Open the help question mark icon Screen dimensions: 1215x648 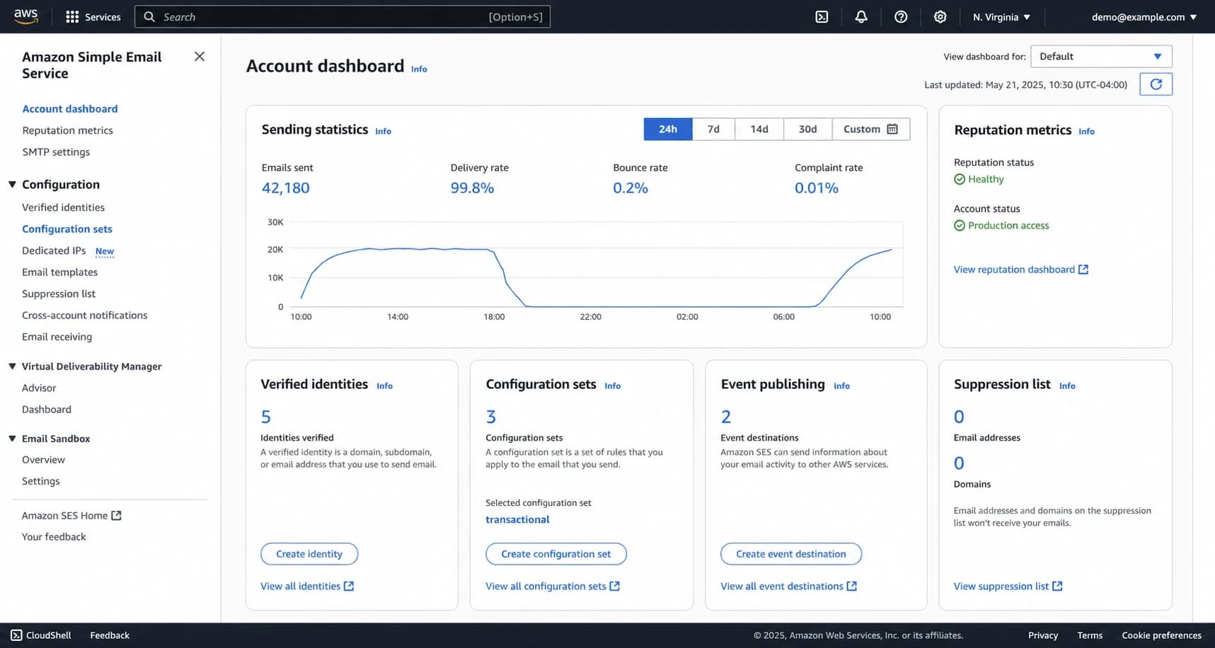[x=901, y=17]
